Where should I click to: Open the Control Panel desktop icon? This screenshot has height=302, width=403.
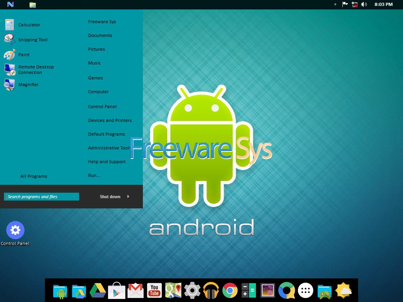(x=15, y=234)
